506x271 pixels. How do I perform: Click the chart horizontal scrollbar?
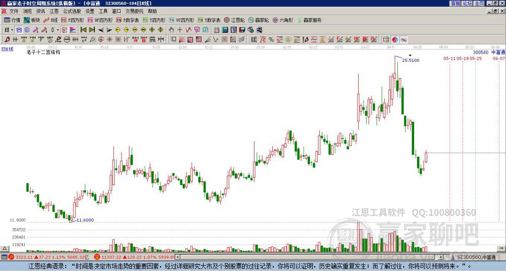309,257
